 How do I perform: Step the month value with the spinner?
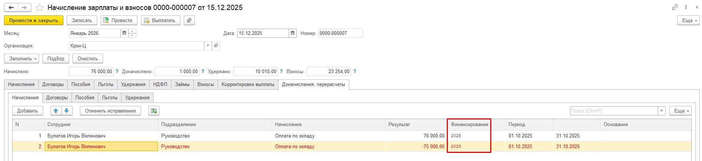pyautogui.click(x=132, y=33)
